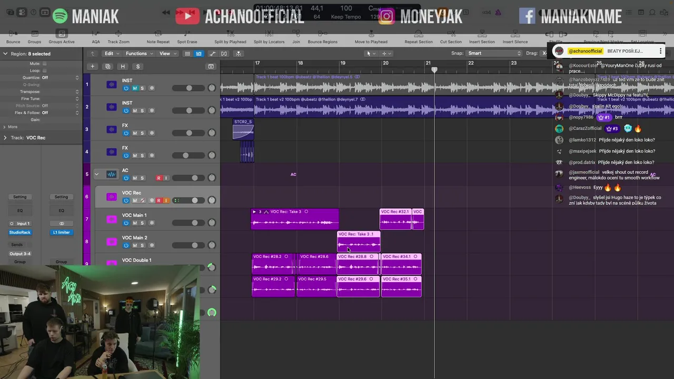Open the Edit menu in tracks area

coord(111,54)
